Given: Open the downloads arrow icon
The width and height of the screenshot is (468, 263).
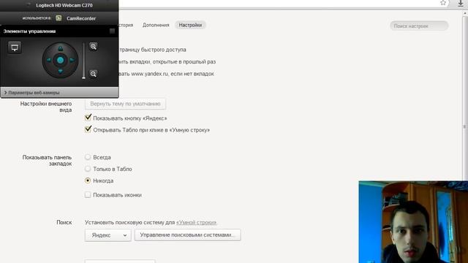Looking at the screenshot, I should pyautogui.click(x=461, y=3).
